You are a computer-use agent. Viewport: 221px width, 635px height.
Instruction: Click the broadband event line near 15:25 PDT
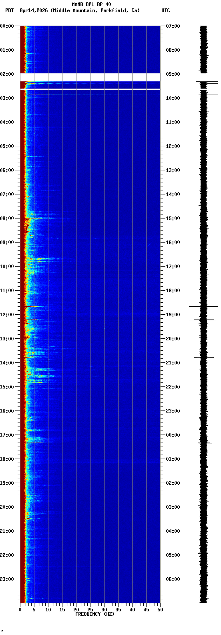pos(90,397)
